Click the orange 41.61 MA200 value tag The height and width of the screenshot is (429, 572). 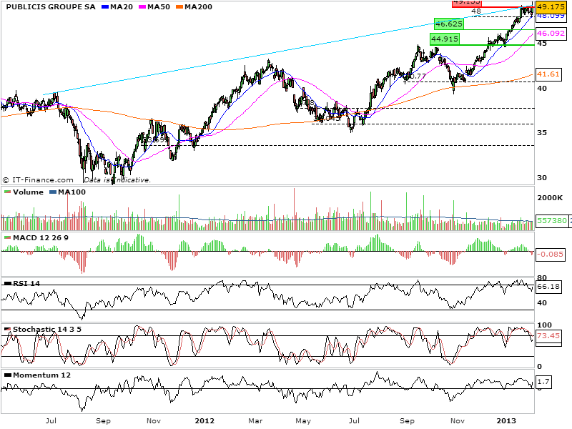click(x=548, y=74)
